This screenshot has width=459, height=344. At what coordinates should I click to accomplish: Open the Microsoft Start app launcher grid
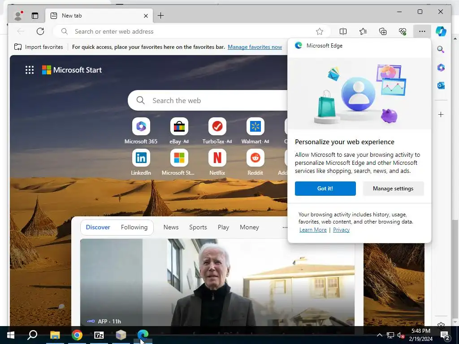pyautogui.click(x=30, y=70)
